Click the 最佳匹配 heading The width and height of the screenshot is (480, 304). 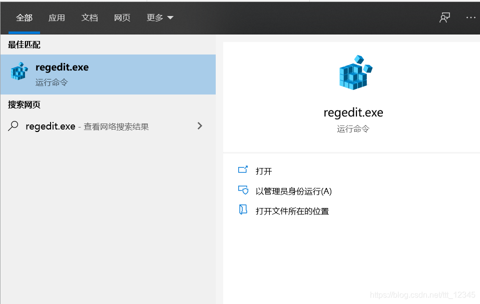[24, 44]
